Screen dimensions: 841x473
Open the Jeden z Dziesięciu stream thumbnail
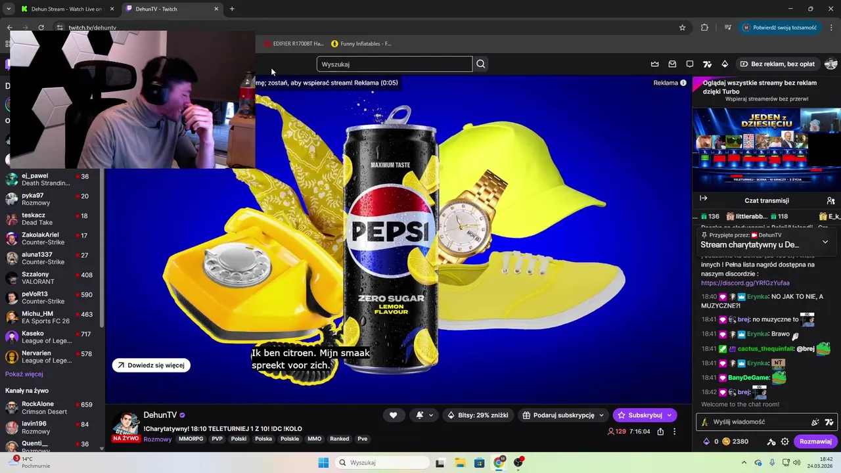click(766, 149)
